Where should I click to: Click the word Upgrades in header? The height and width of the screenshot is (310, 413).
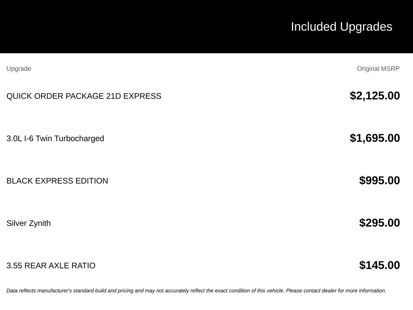(366, 27)
